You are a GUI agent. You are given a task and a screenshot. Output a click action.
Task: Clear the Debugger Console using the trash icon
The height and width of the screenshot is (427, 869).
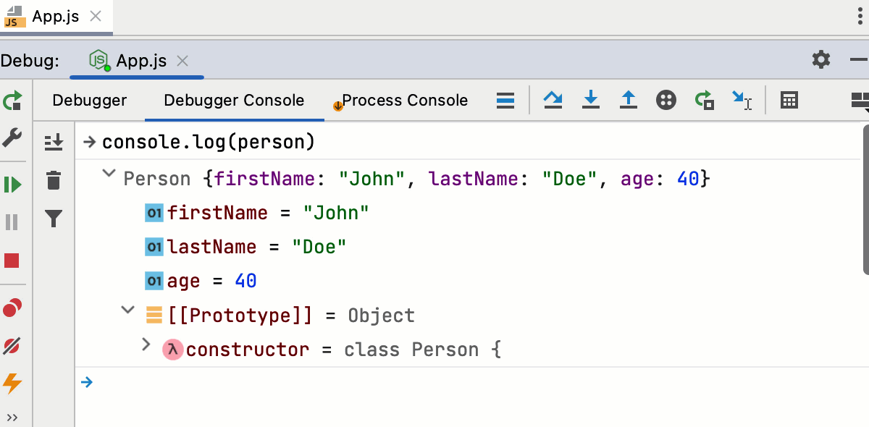54,180
